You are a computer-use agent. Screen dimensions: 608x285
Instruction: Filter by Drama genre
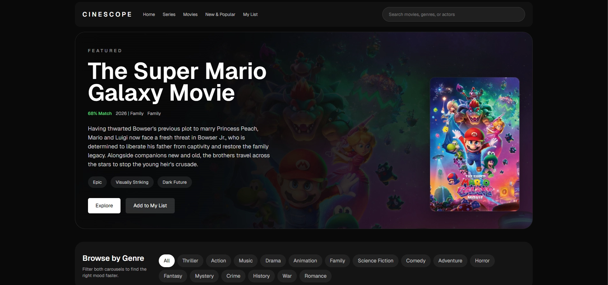[x=273, y=261]
